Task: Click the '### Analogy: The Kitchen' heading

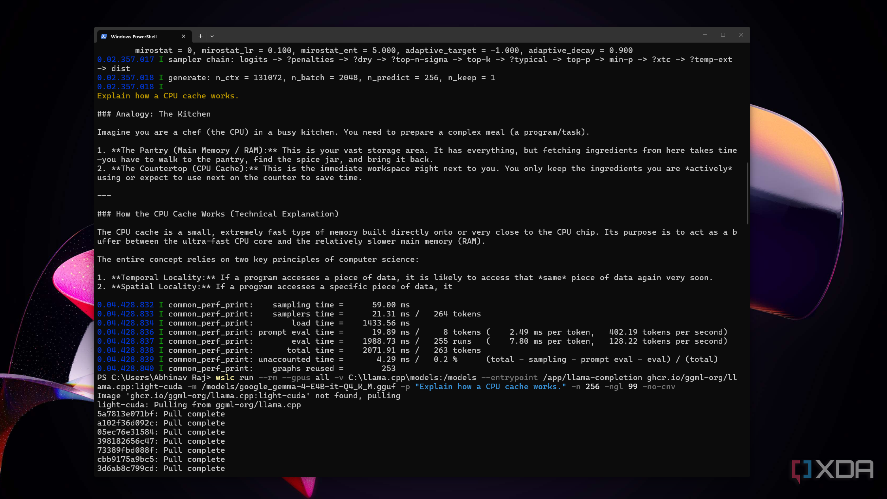Action: tap(154, 114)
